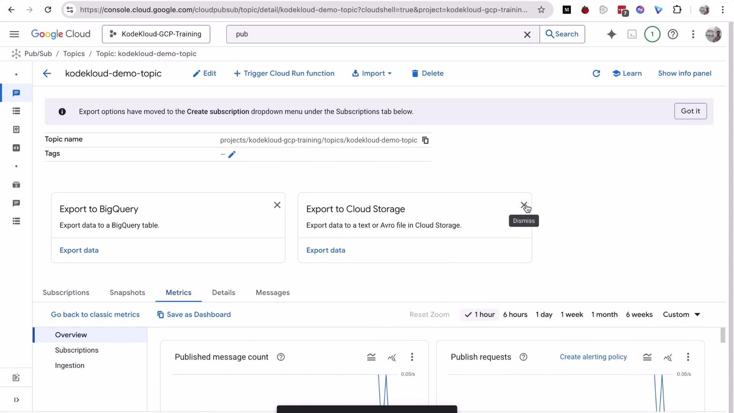Activate Cloud Shell terminal icon
The width and height of the screenshot is (734, 413).
(x=632, y=34)
